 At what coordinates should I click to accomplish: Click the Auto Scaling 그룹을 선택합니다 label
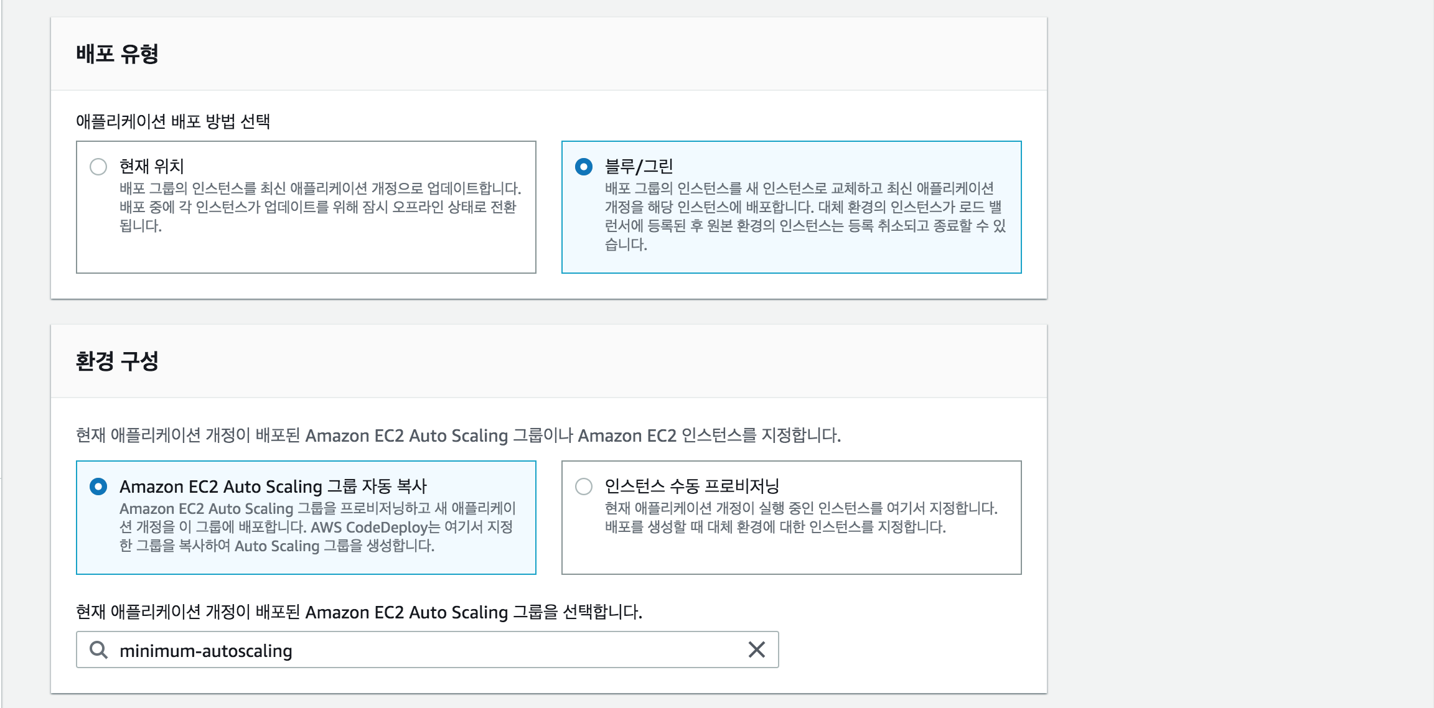pos(358,612)
